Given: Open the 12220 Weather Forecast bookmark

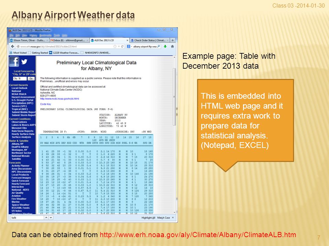Looking at the screenshot, I should tap(64, 53).
